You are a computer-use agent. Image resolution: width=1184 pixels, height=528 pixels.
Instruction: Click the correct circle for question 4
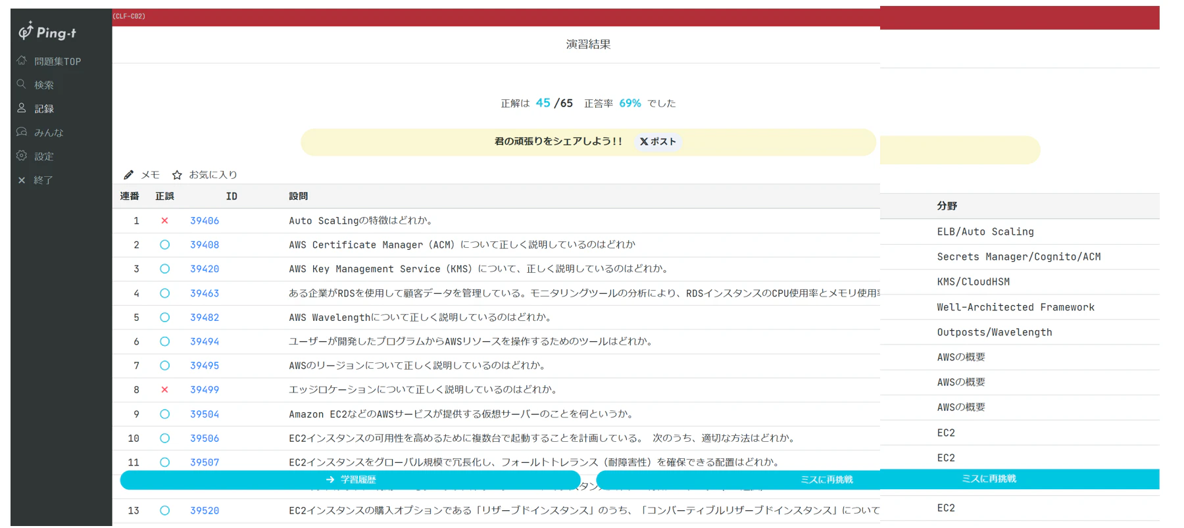tap(164, 293)
